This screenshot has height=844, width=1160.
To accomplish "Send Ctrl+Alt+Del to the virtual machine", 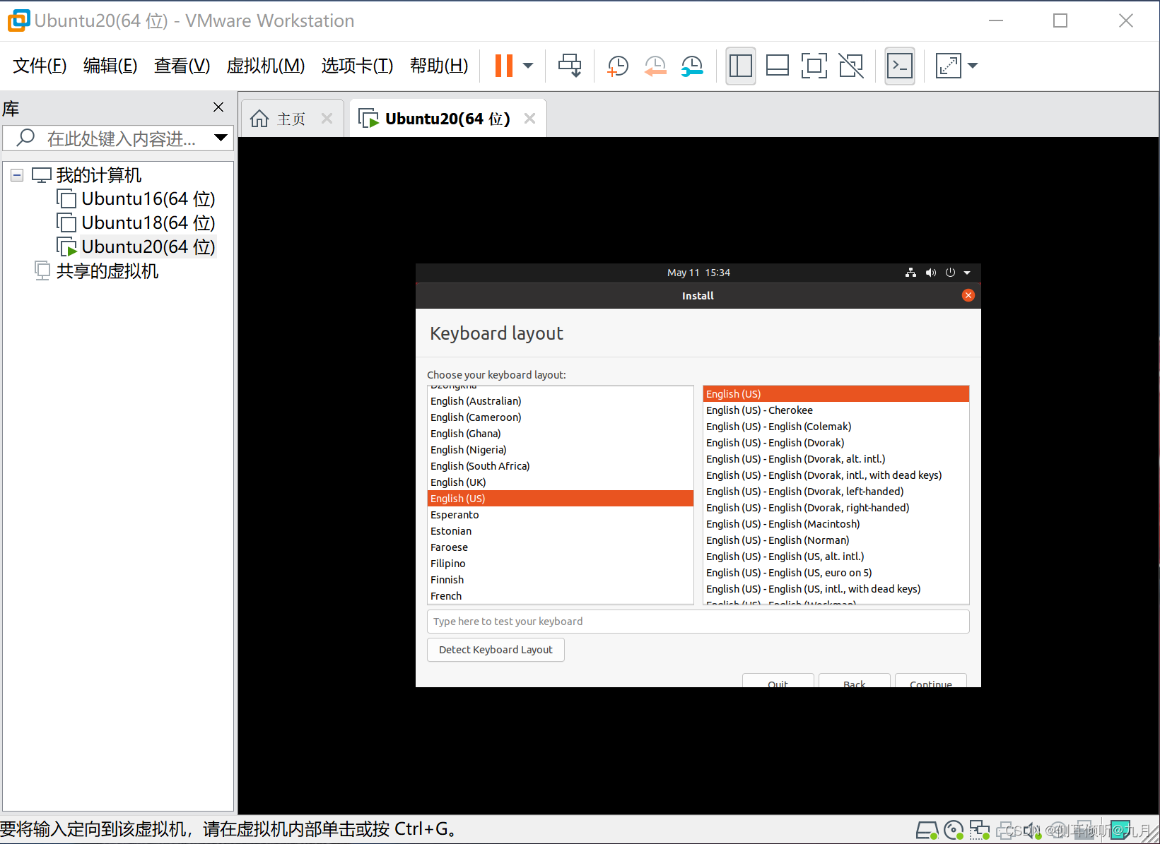I will tap(570, 66).
